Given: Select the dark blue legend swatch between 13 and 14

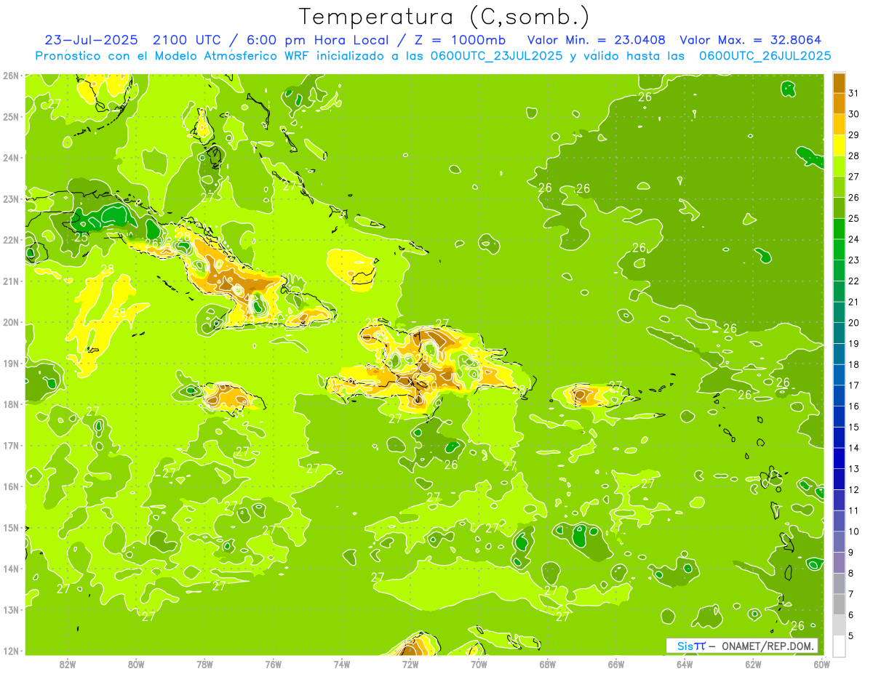Looking at the screenshot, I should [839, 458].
